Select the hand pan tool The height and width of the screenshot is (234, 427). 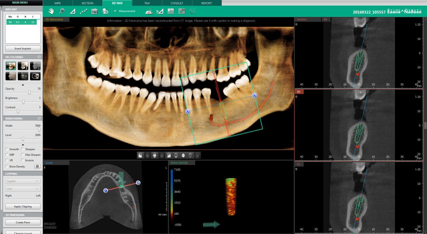coord(51,11)
